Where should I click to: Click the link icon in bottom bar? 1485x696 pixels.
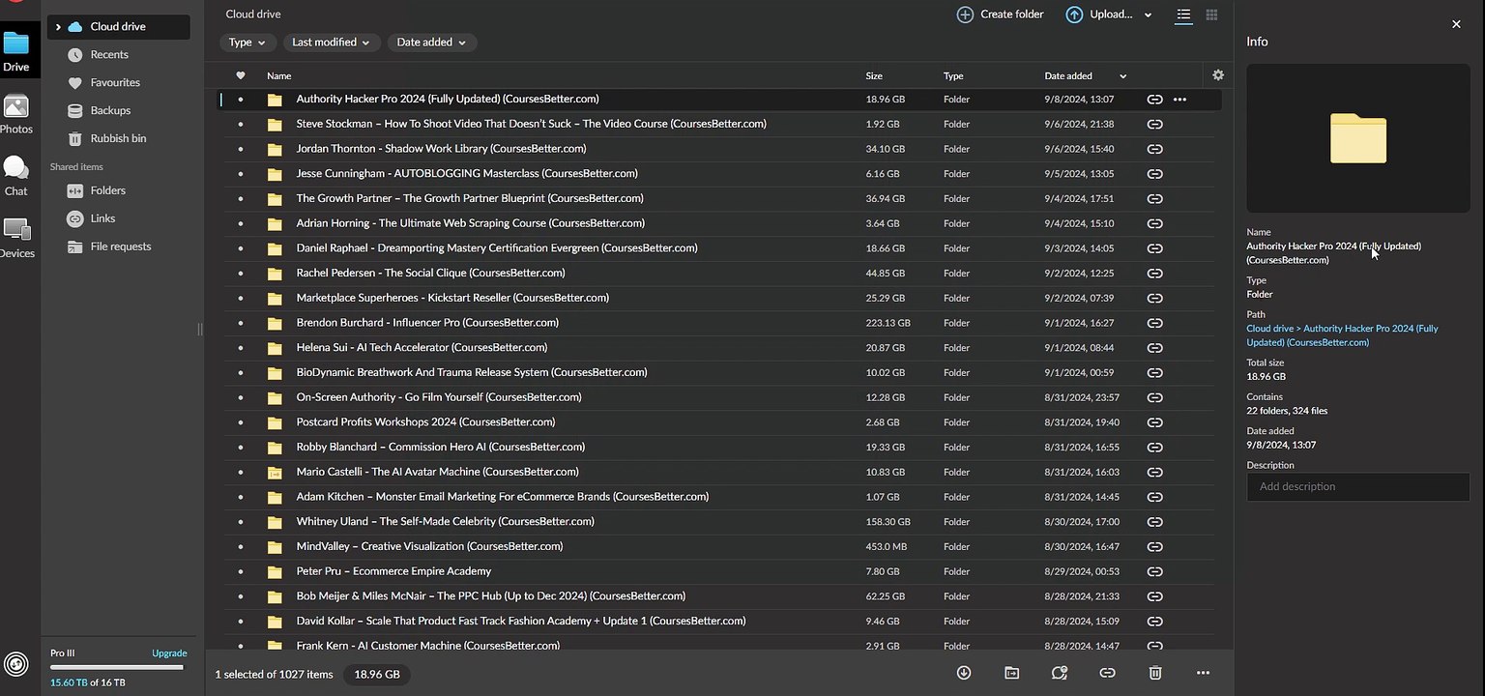(1107, 673)
